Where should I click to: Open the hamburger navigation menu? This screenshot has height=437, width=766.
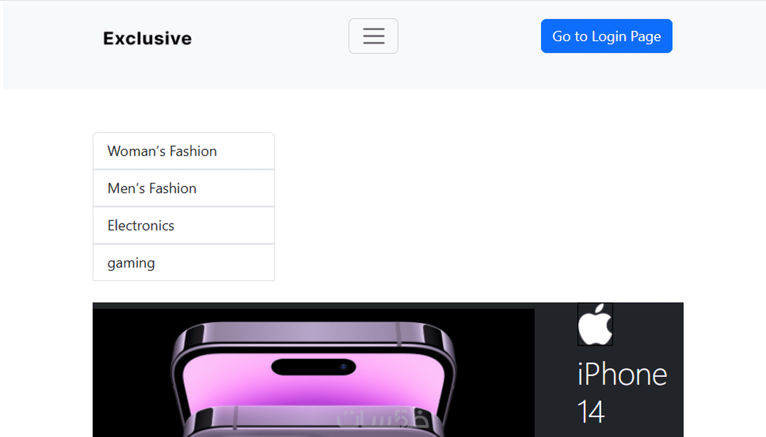[373, 36]
